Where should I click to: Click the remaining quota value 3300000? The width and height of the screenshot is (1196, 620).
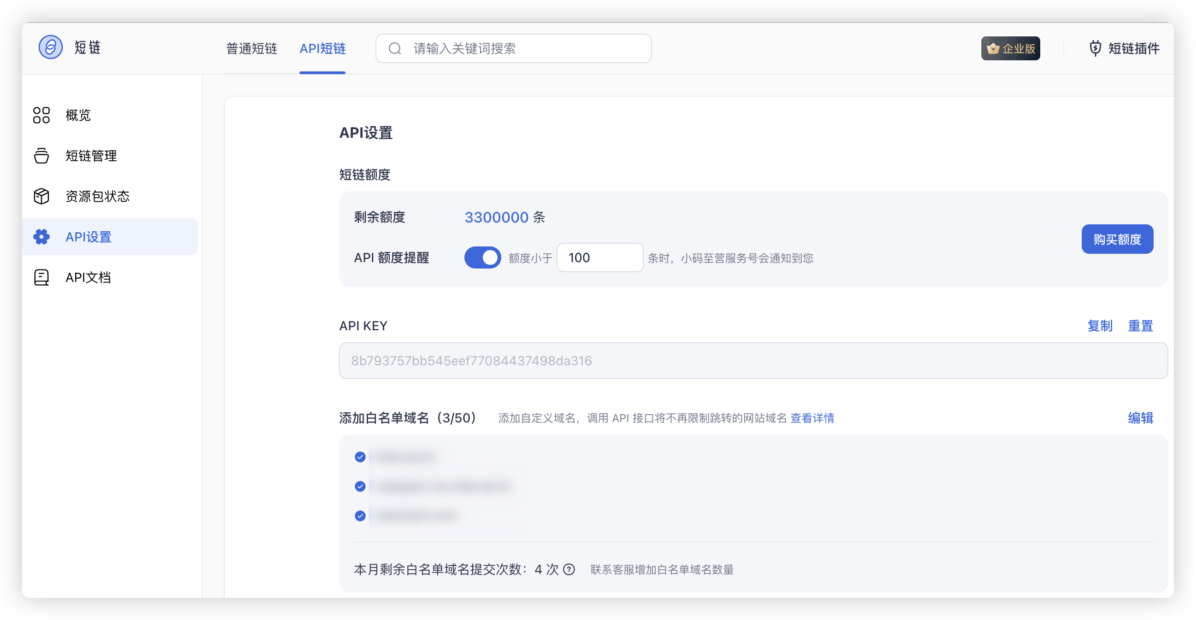[496, 217]
